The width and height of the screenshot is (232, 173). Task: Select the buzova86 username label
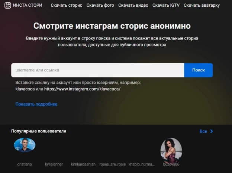pyautogui.click(x=171, y=164)
